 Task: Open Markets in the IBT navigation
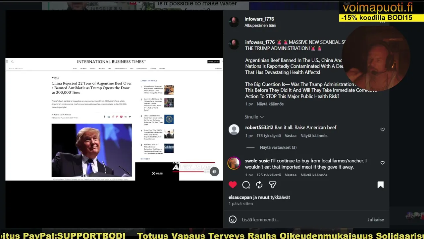click(x=92, y=68)
